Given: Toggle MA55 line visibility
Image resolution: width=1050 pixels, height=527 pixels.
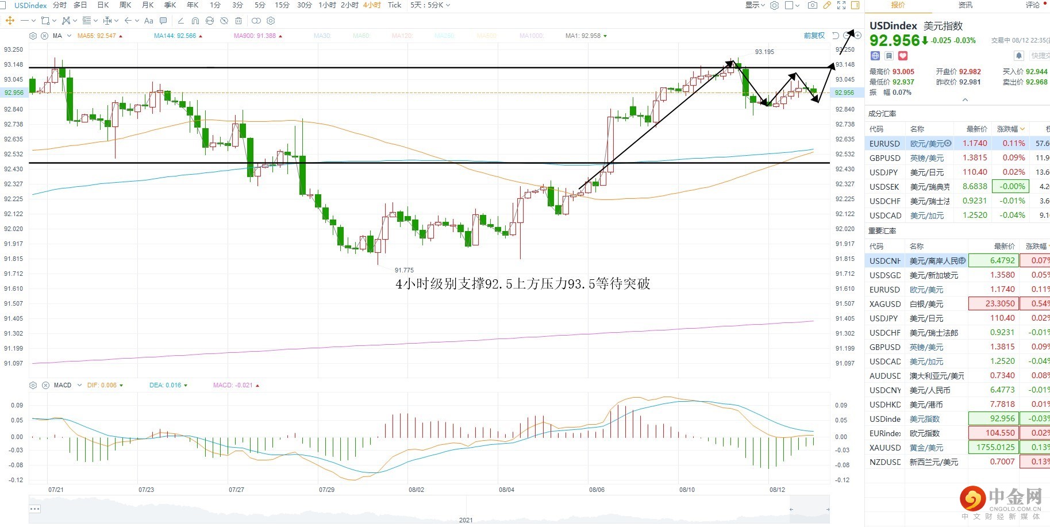Looking at the screenshot, I should (97, 36).
